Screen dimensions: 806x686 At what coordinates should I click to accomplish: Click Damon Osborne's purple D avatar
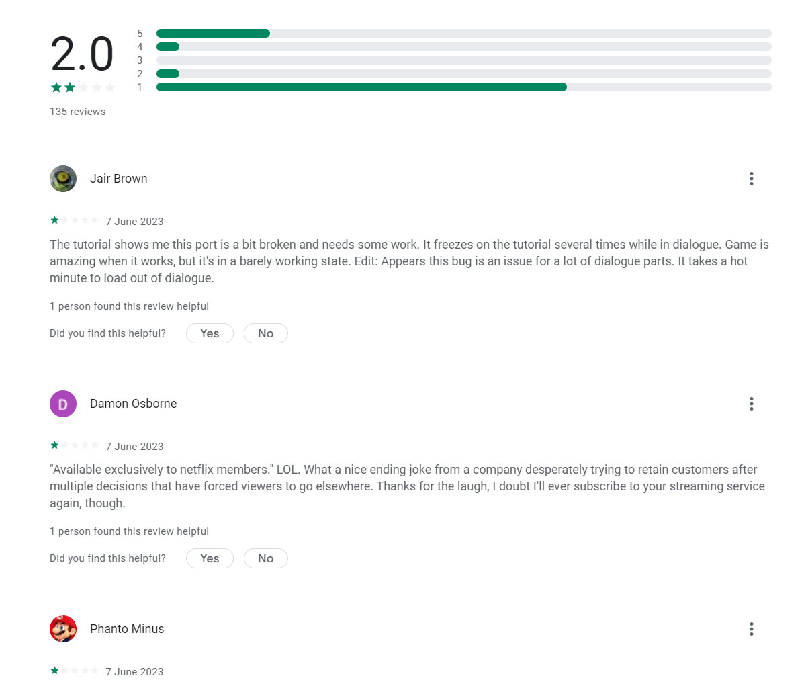click(x=63, y=404)
